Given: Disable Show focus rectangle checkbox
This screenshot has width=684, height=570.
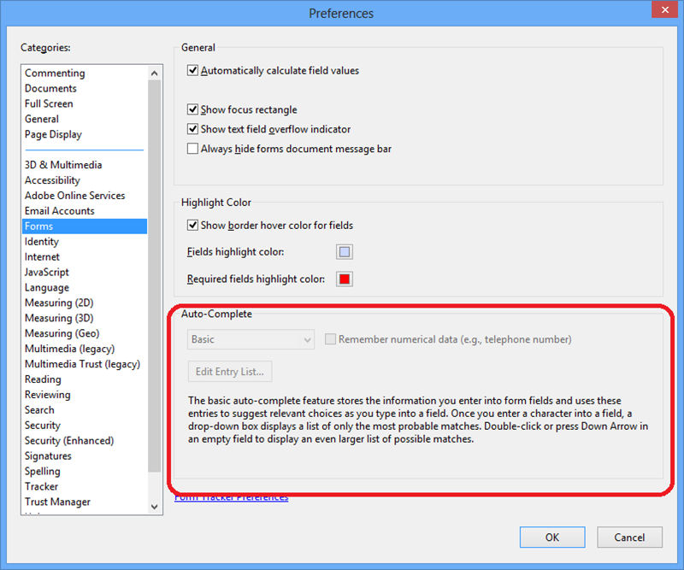Looking at the screenshot, I should click(x=193, y=110).
